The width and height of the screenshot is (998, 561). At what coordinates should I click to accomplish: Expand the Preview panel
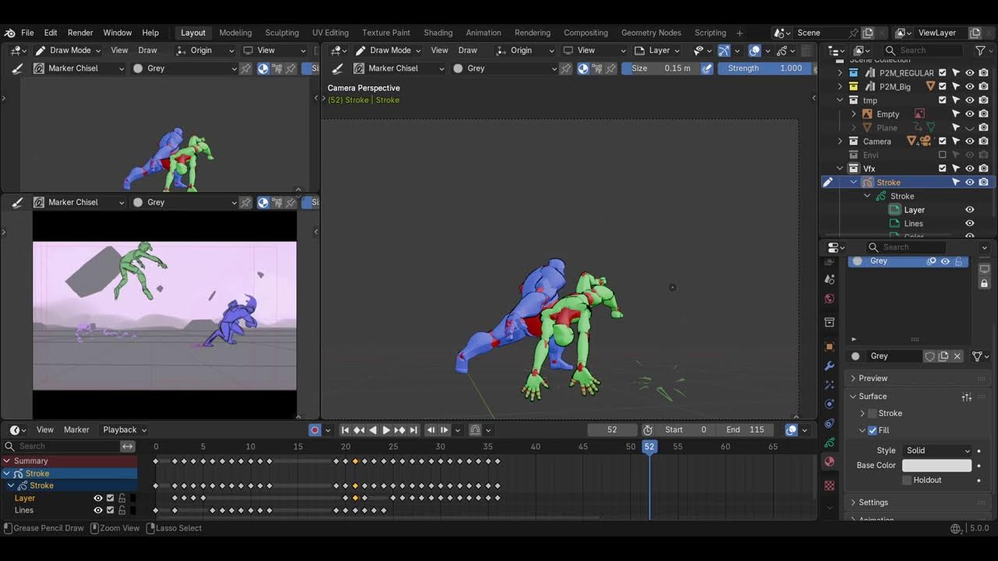pyautogui.click(x=873, y=378)
